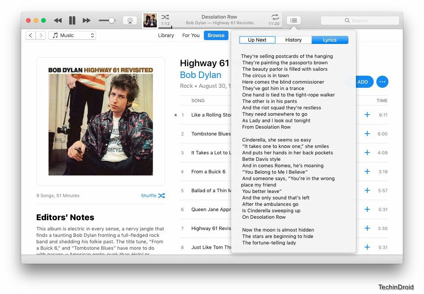Go forward with the right chevron
424x294 pixels.
40,36
